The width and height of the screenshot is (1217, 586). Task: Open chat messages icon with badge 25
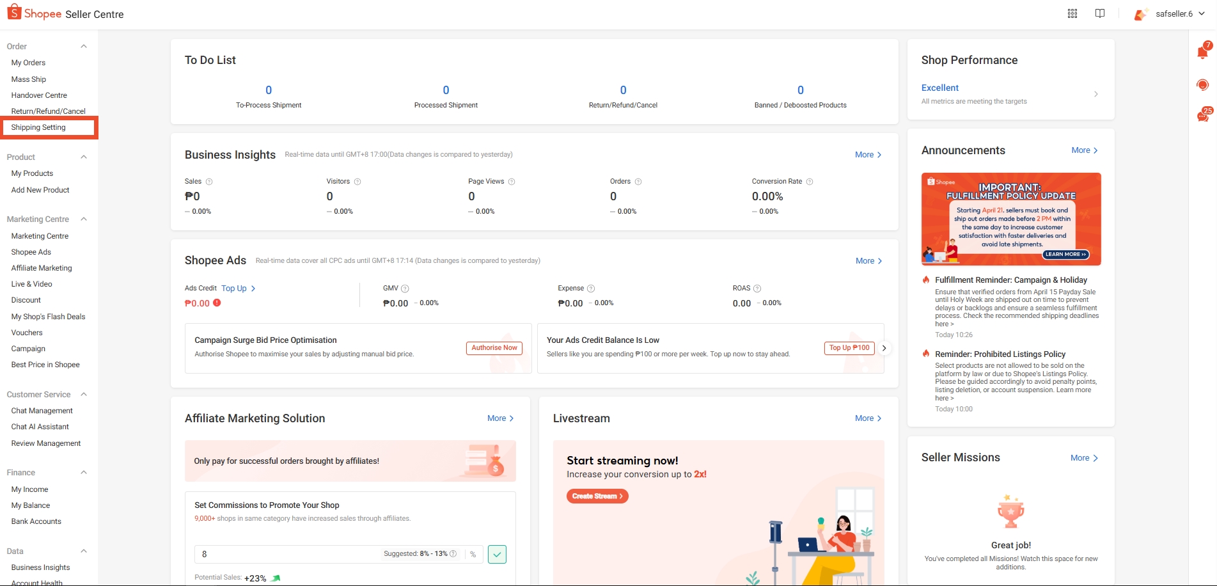point(1204,115)
